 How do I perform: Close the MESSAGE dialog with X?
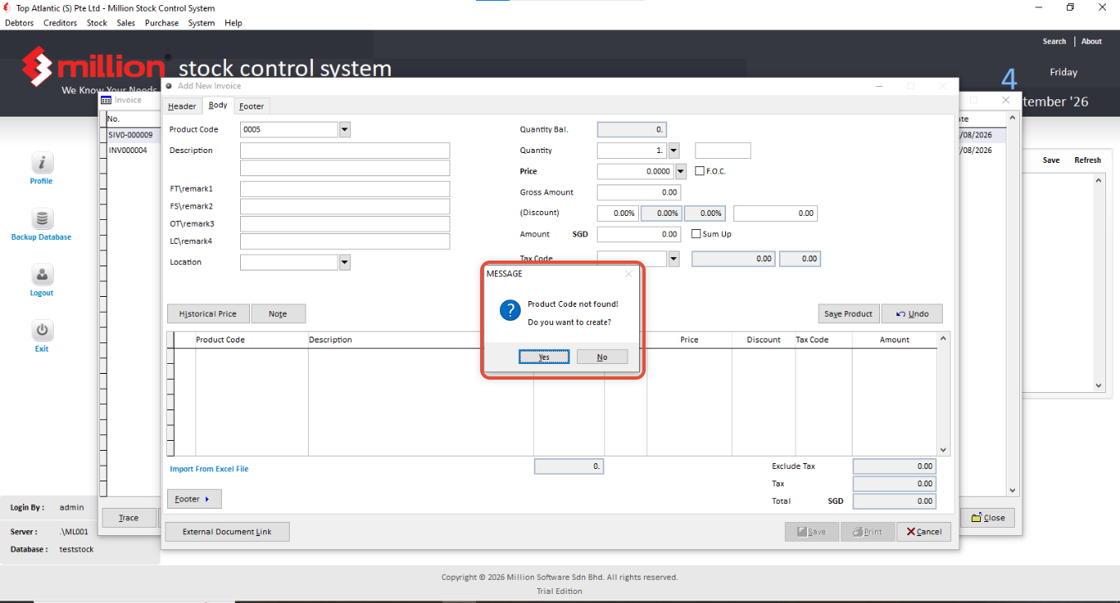[x=628, y=274]
